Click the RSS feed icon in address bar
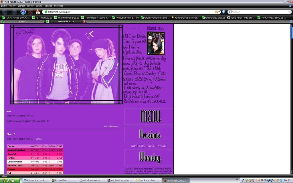Image resolution: width=293 pixels, height=183 pixels. 216,12
